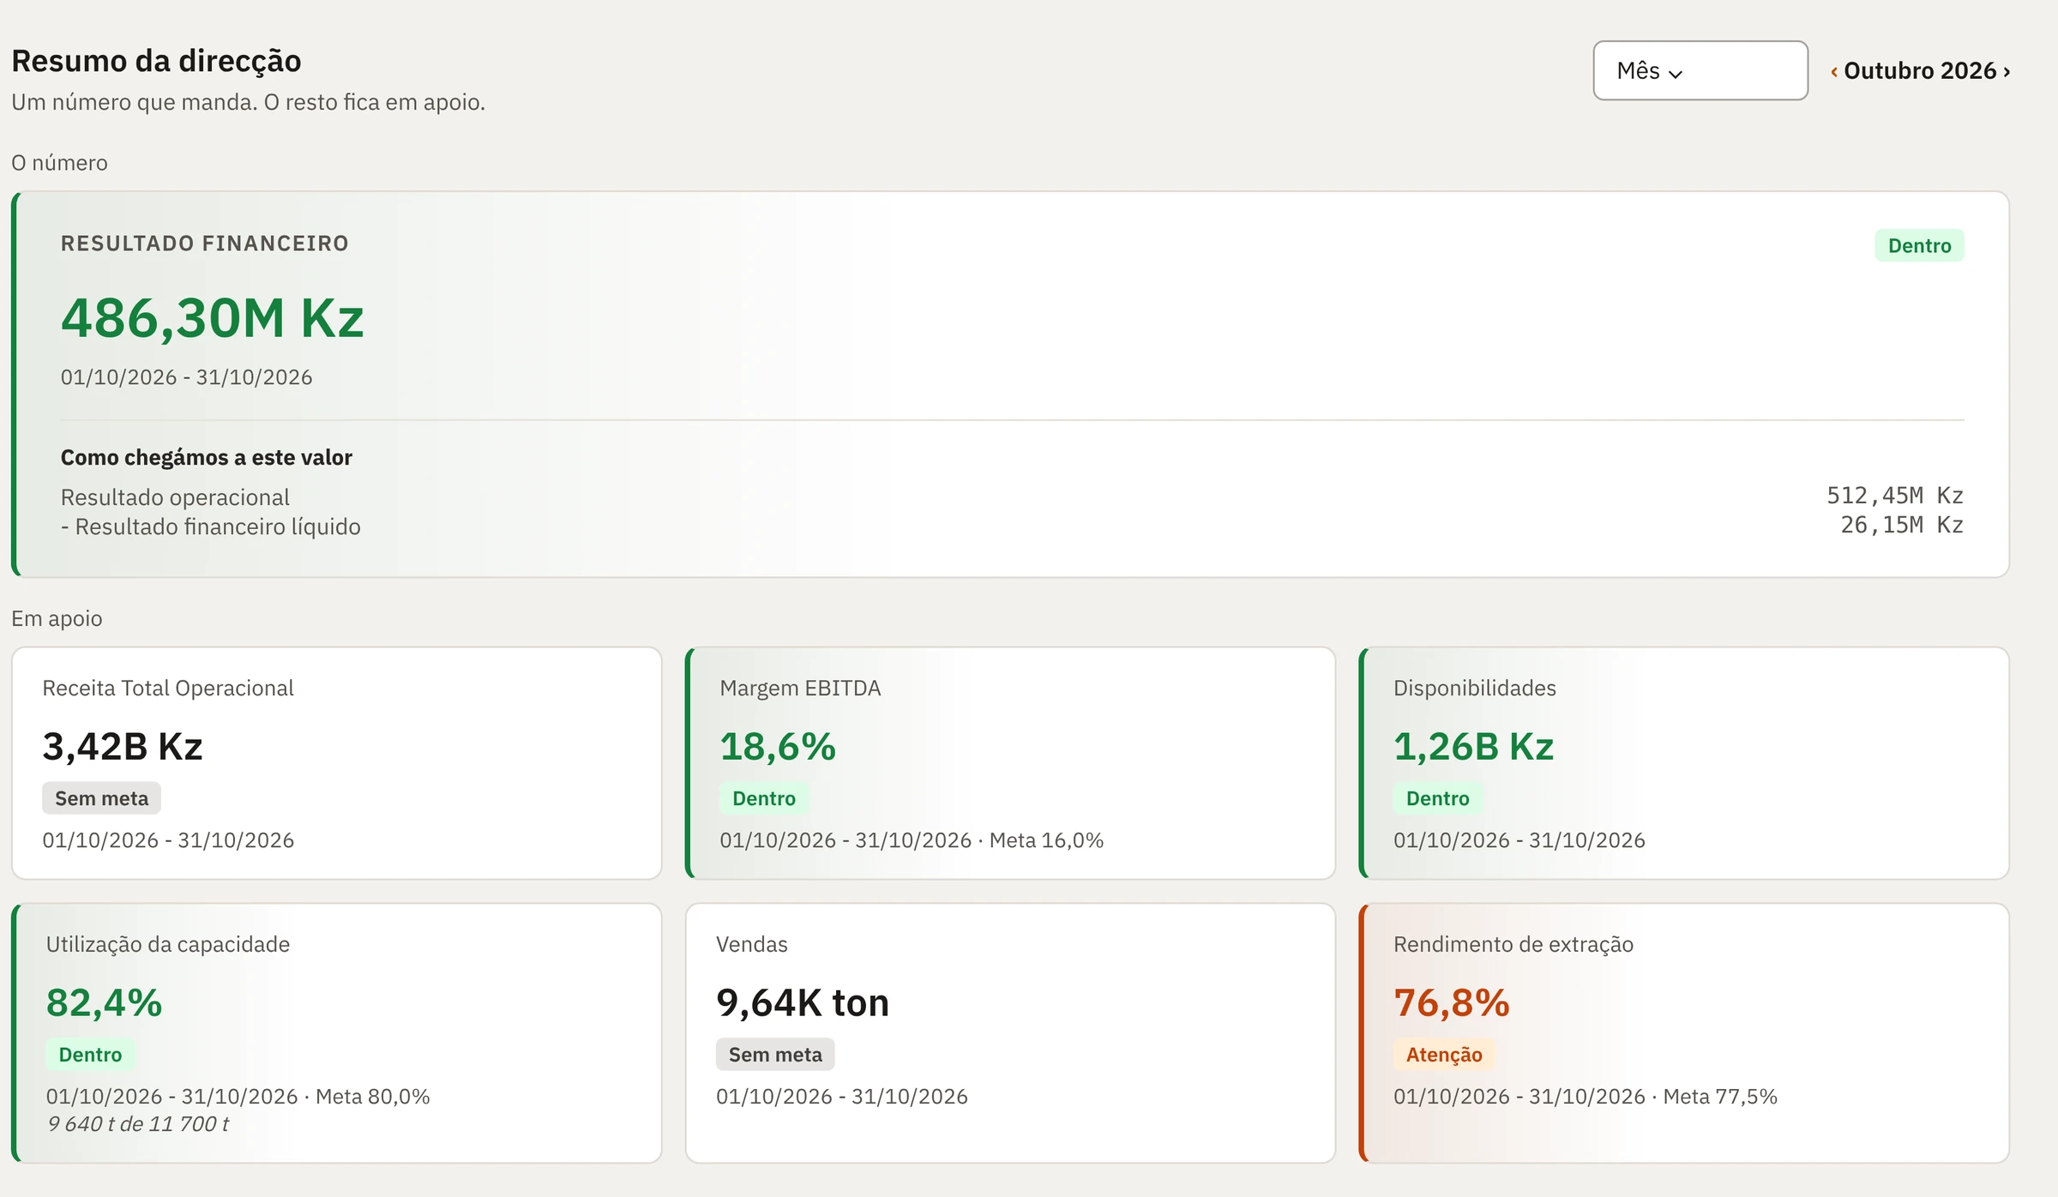The image size is (2058, 1197).
Task: Click the Dentro badge under Margem EBITDA
Action: pyautogui.click(x=764, y=798)
